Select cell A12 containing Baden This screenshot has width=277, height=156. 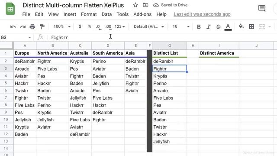coord(25,134)
